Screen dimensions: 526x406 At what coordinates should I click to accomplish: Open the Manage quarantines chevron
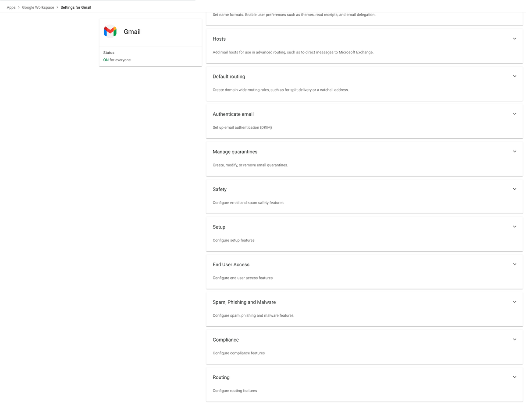(515, 152)
